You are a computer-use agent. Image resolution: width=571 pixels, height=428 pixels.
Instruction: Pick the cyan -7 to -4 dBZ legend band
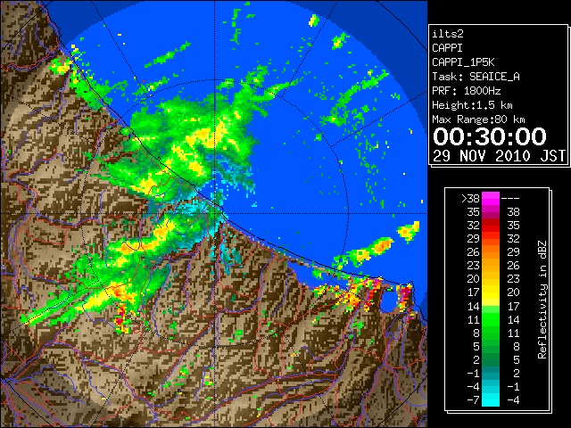pyautogui.click(x=491, y=399)
